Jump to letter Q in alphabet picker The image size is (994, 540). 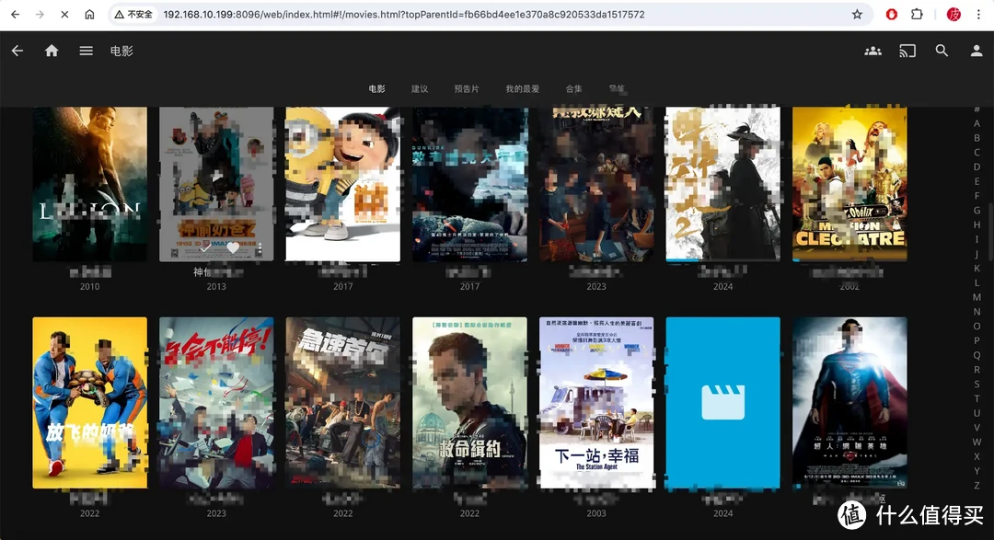tap(977, 355)
